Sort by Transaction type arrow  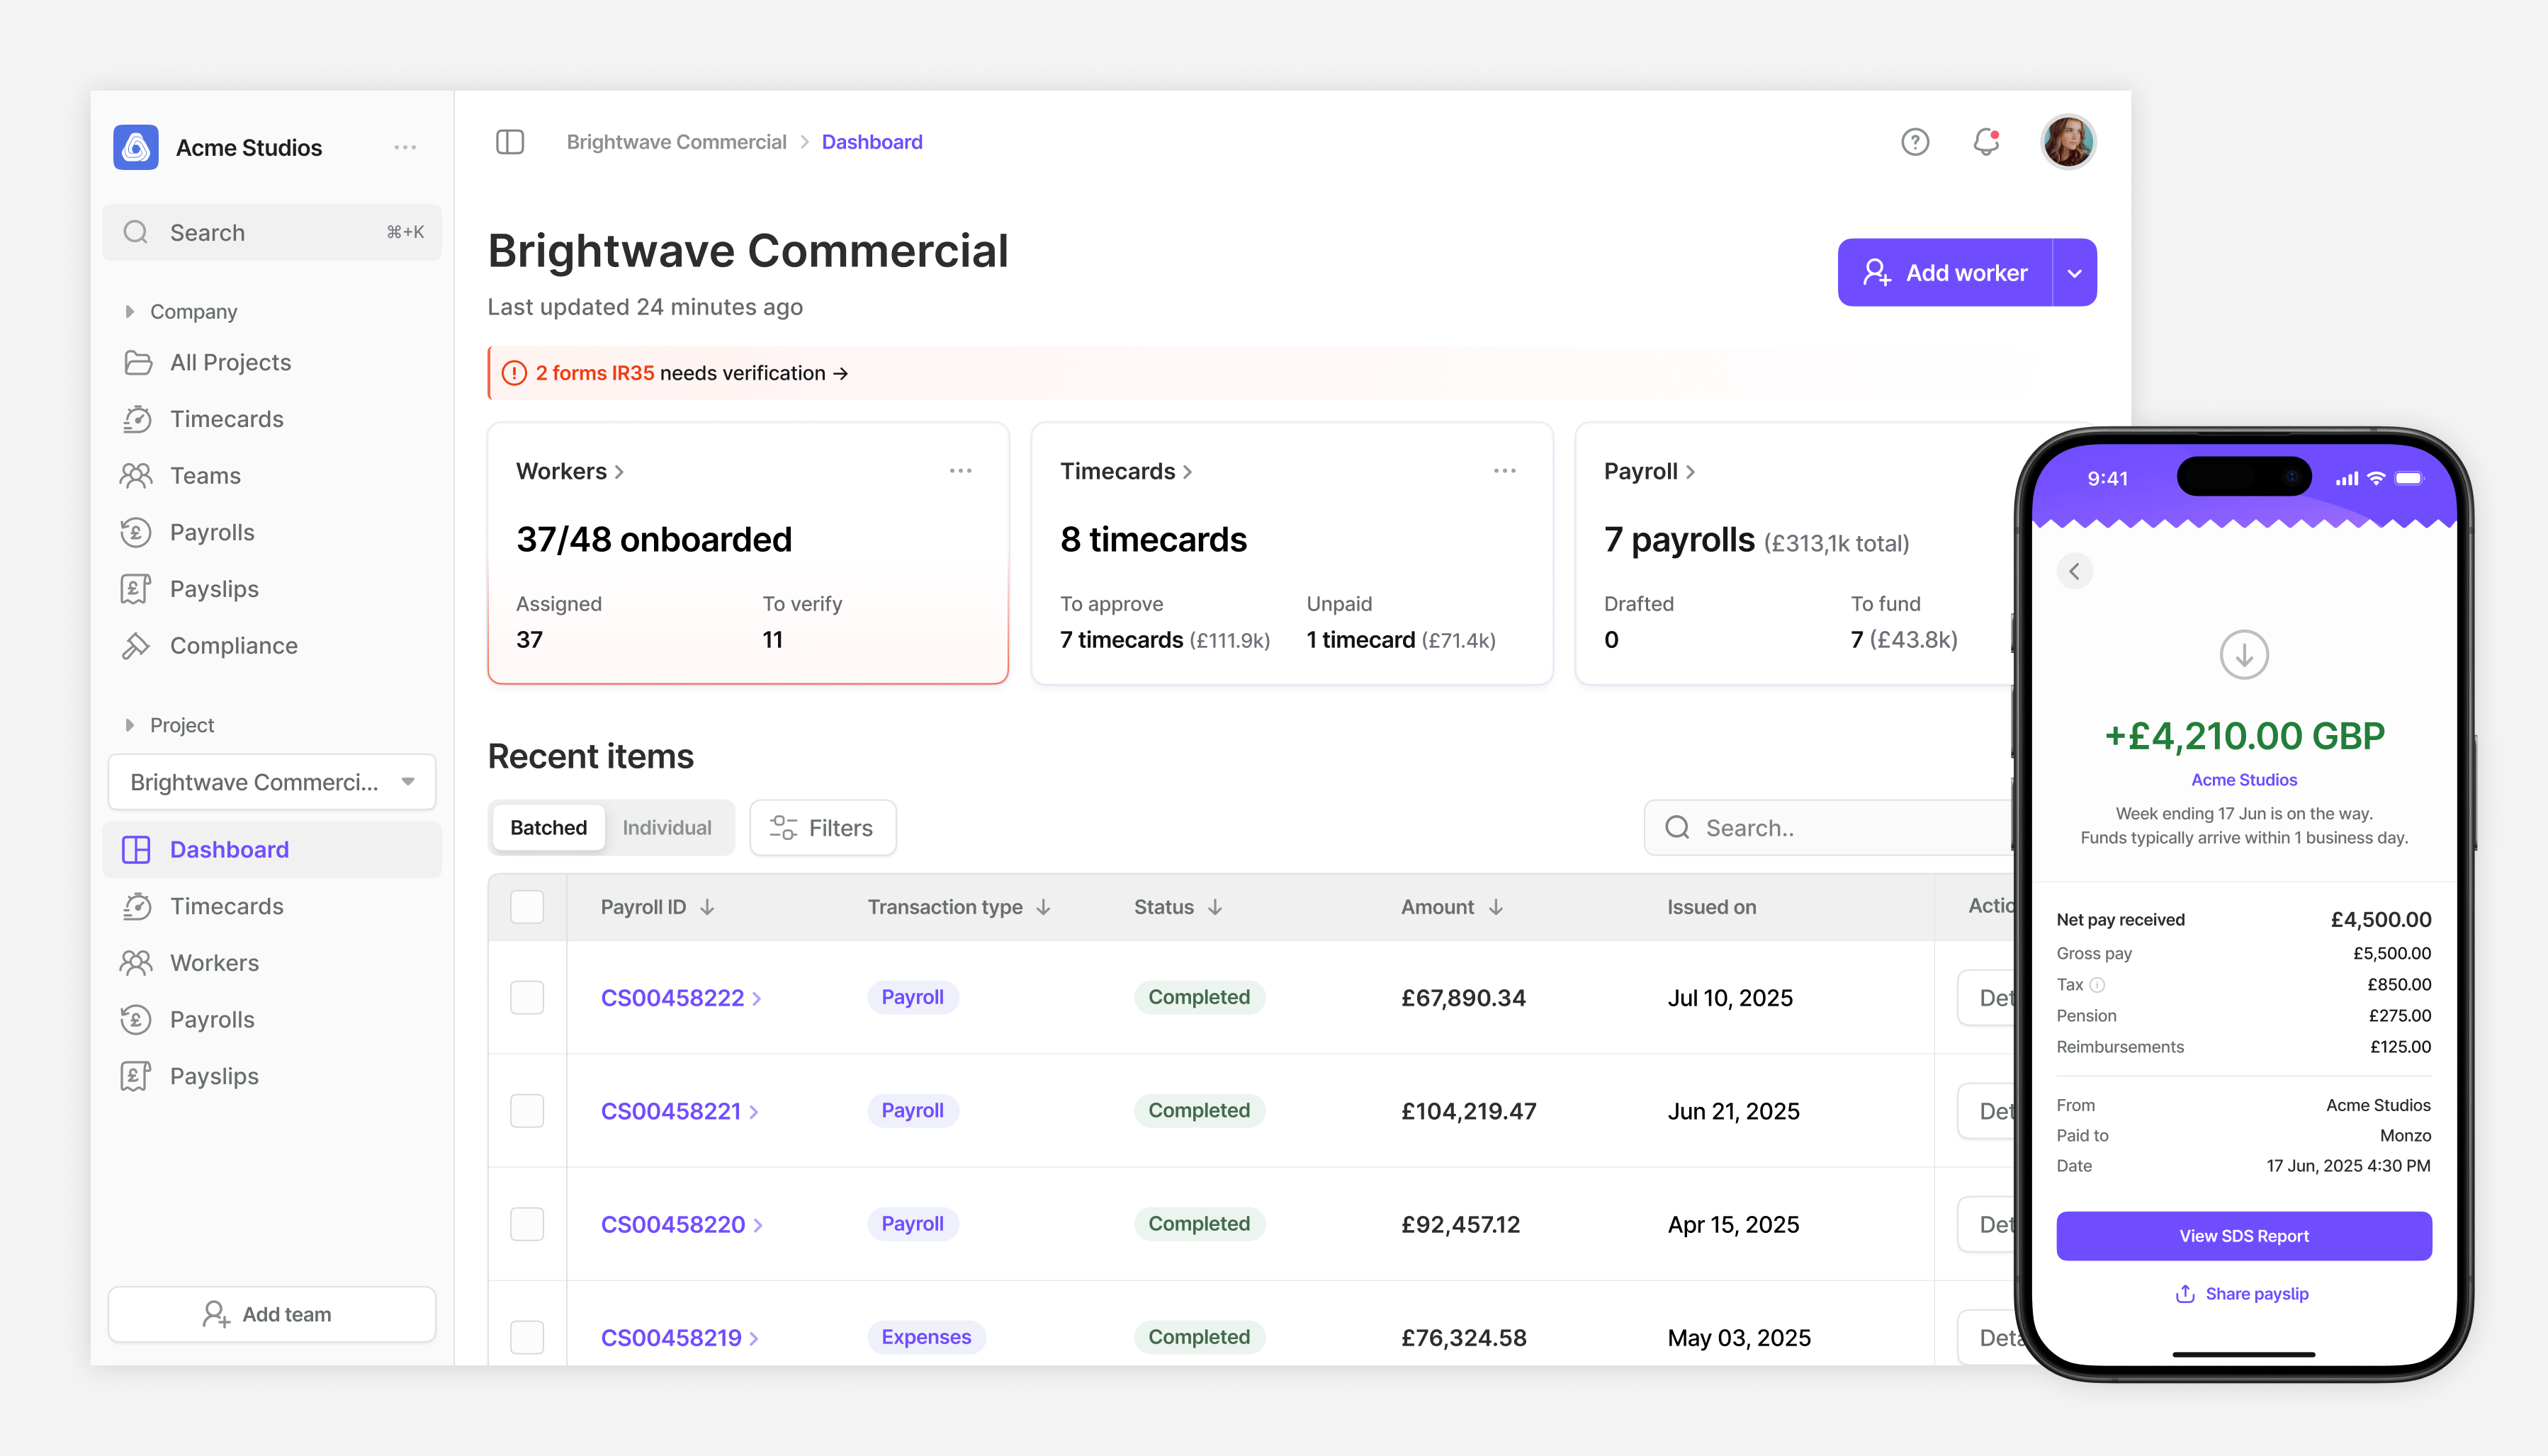(x=1044, y=907)
